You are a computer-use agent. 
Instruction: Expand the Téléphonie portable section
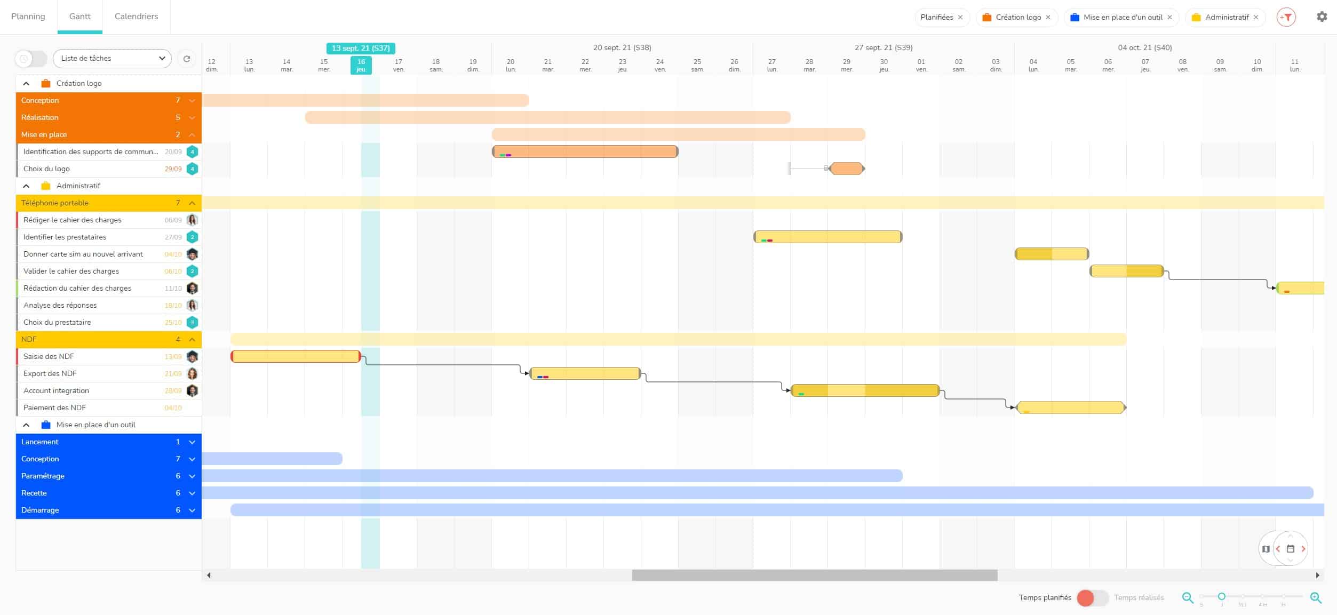192,203
